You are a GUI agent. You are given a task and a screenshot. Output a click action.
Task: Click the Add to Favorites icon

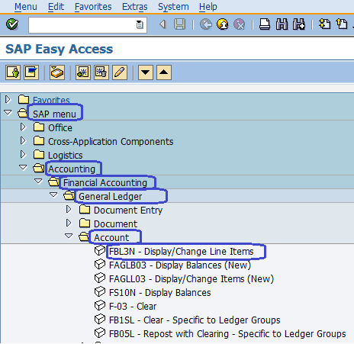coord(83,72)
